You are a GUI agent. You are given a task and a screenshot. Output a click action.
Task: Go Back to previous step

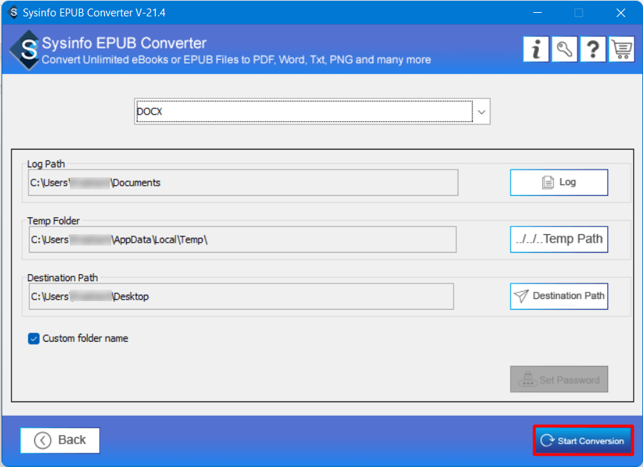click(60, 441)
